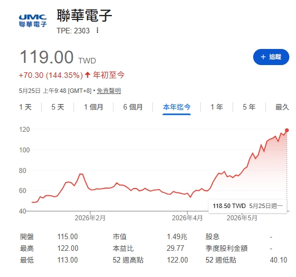Click the 季度股利金額 label
The height and width of the screenshot is (277, 296).
pos(226,248)
